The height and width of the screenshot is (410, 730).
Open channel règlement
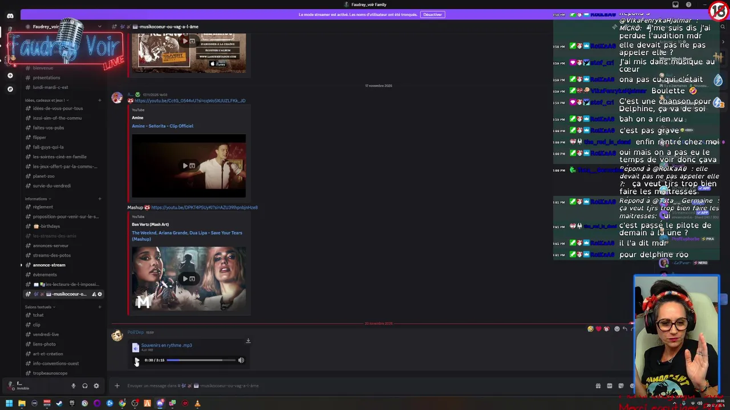[43, 207]
